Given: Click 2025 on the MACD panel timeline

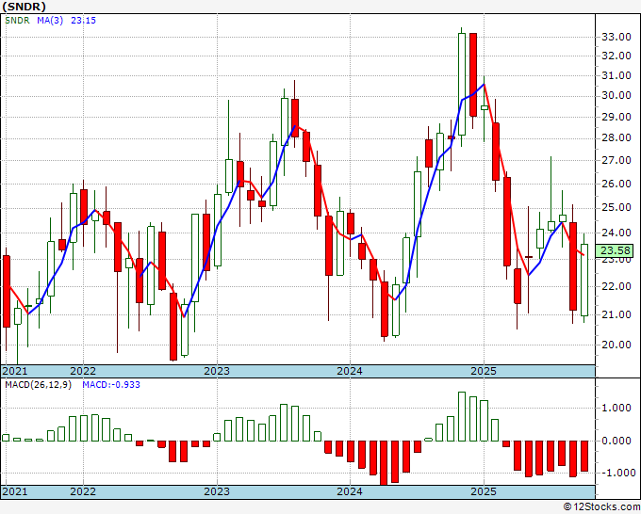Looking at the screenshot, I should (484, 491).
